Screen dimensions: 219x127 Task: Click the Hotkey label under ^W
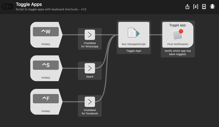click(x=46, y=44)
